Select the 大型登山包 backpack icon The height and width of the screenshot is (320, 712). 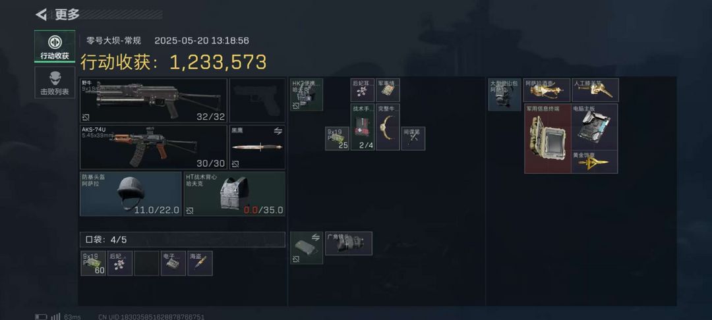tap(504, 95)
